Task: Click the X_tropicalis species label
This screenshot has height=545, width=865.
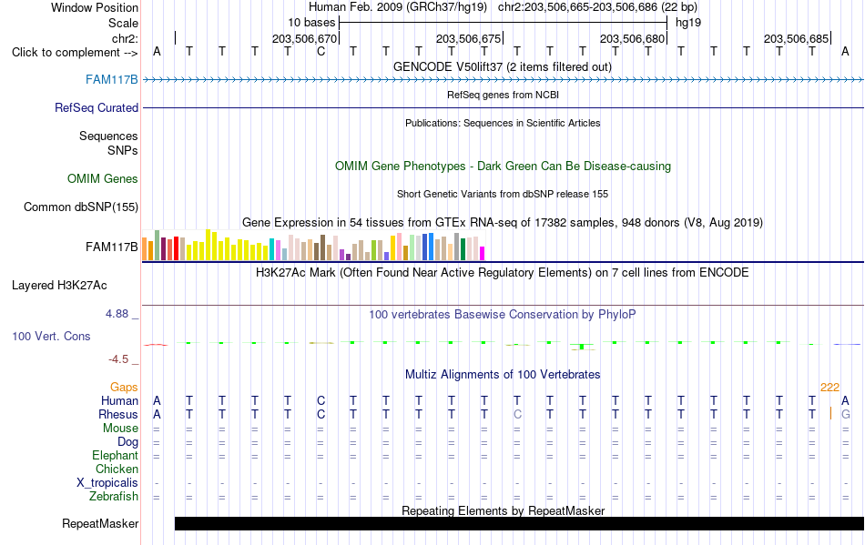Action: pos(107,483)
